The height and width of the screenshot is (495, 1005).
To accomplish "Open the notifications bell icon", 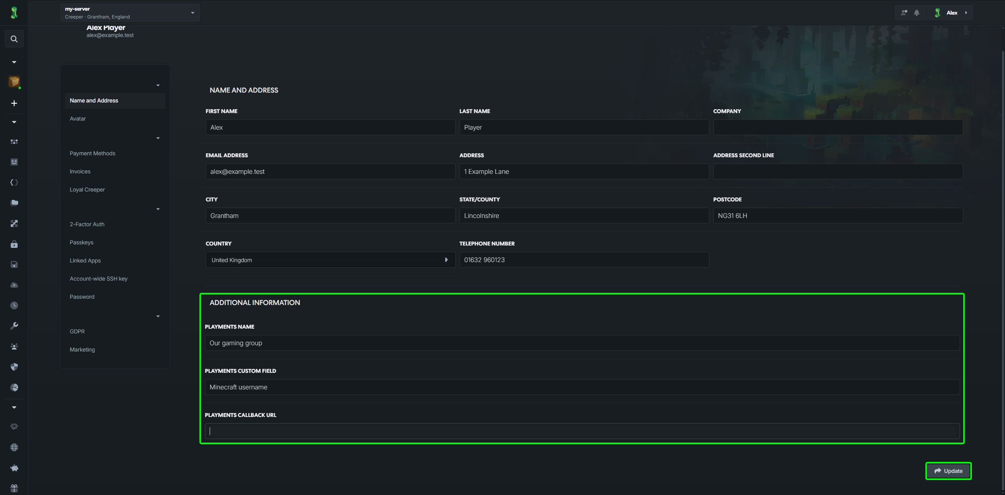I will 917,13.
